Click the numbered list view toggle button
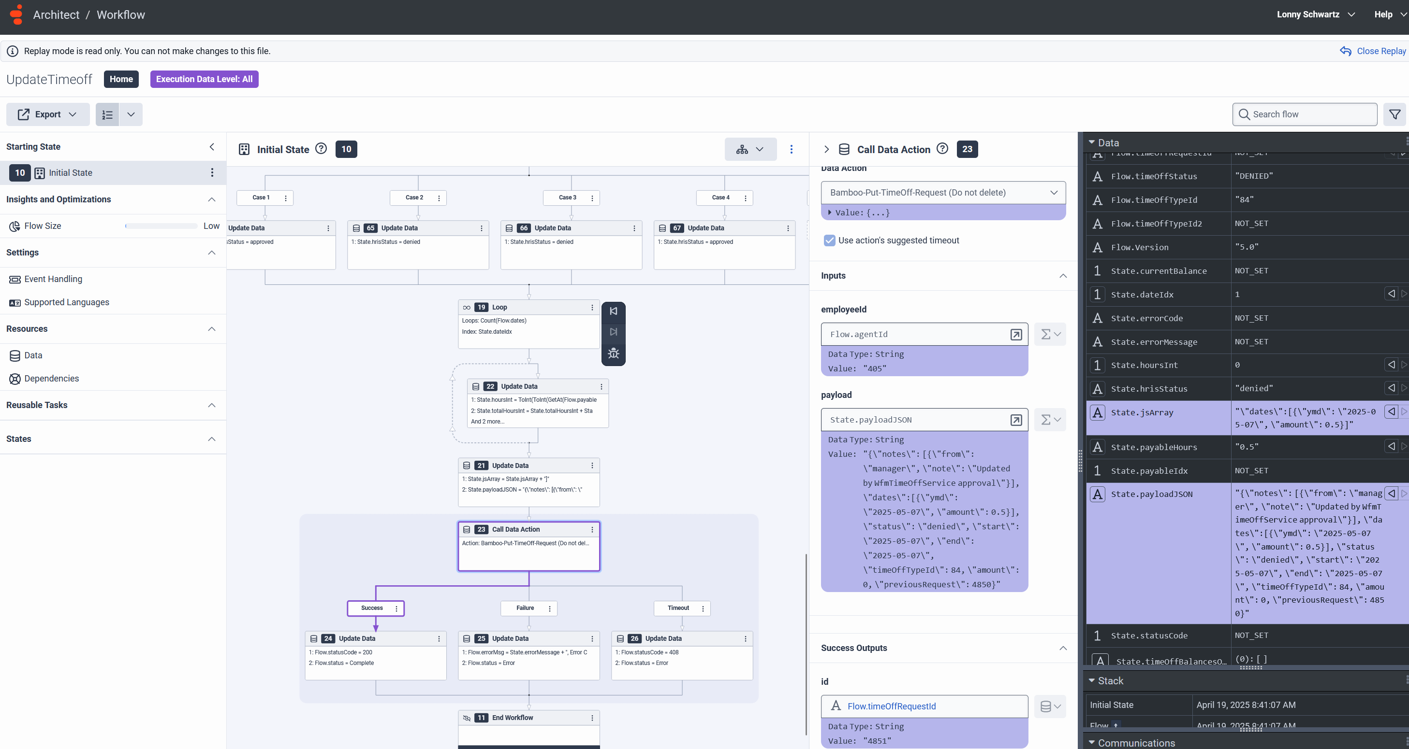The image size is (1409, 749). (x=107, y=114)
